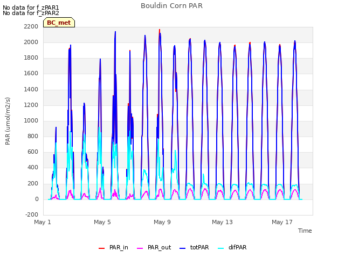Click the 1800 y-axis tick label
345x258 pixels.
[x=31, y=58]
